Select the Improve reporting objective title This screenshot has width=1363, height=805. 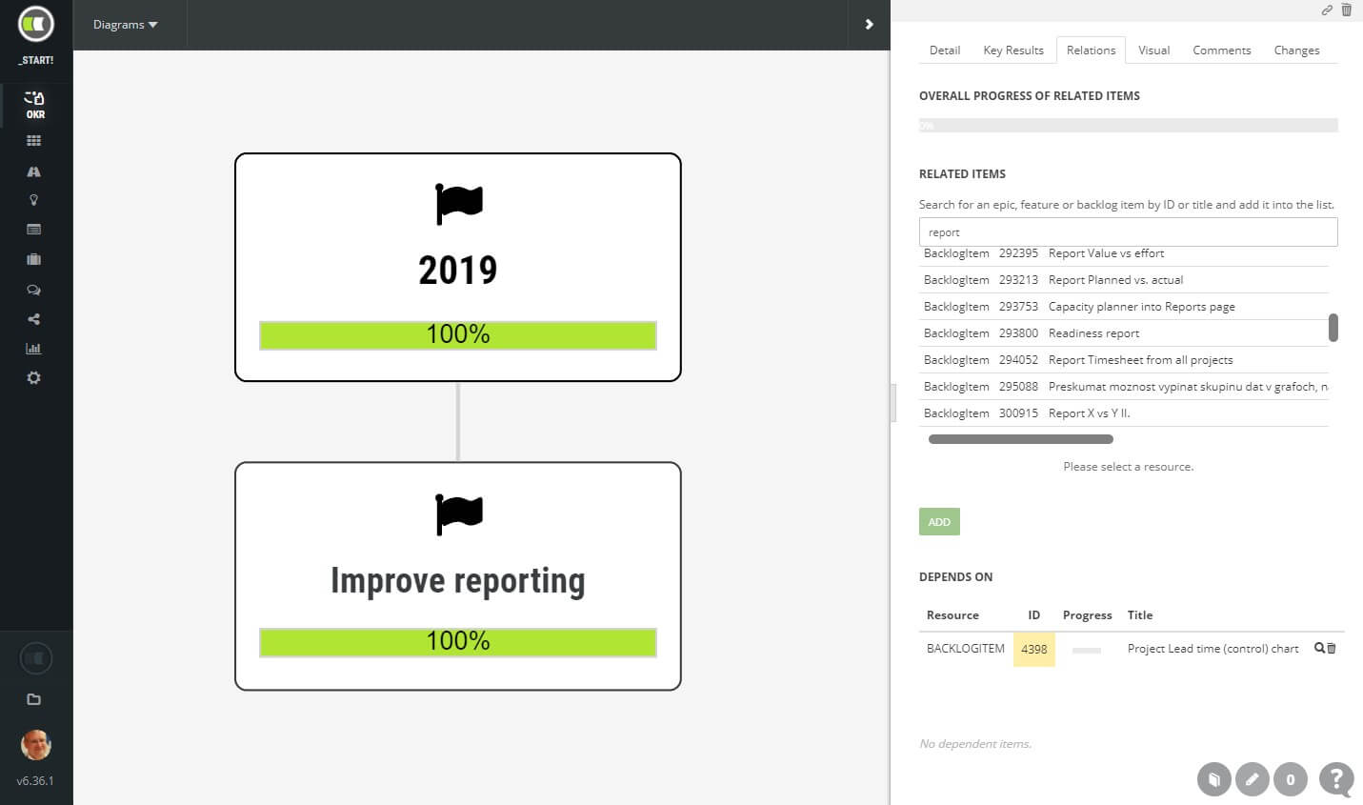[458, 580]
